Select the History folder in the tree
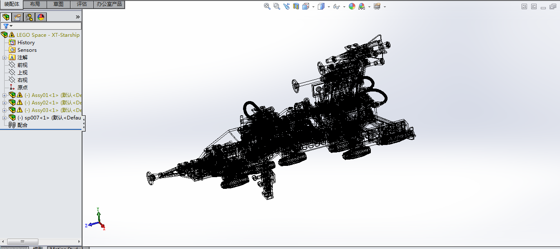560x249 pixels. click(x=26, y=43)
